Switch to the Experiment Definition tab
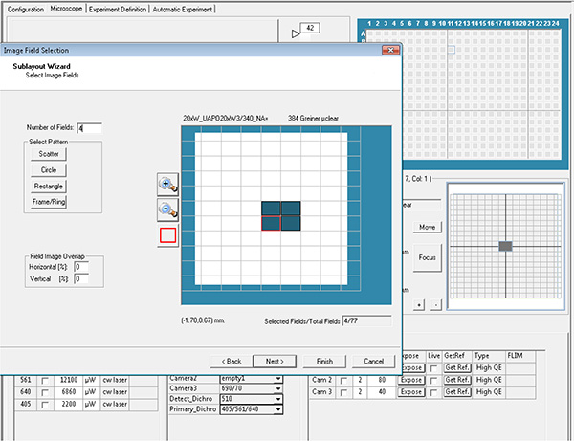The width and height of the screenshot is (574, 441). (119, 8)
